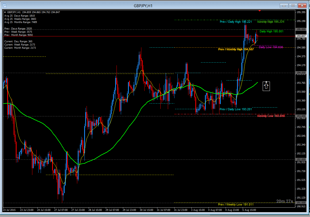The image size is (310, 217).
Task: Click the 192.000 price level on axis
Action: (x=301, y=159)
